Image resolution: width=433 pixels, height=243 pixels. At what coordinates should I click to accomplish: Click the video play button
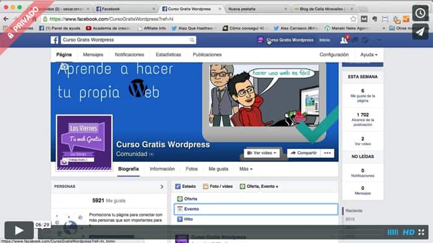(19, 230)
